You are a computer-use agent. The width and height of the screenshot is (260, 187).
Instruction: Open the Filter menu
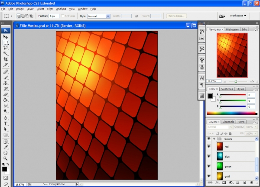pos(50,9)
